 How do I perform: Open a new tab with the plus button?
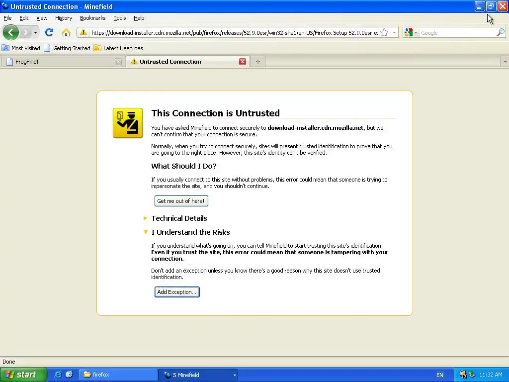click(258, 62)
